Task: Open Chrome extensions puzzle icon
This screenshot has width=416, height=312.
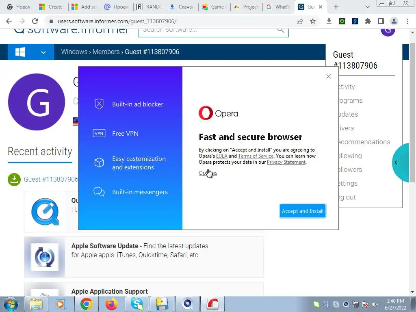Action: click(x=368, y=21)
